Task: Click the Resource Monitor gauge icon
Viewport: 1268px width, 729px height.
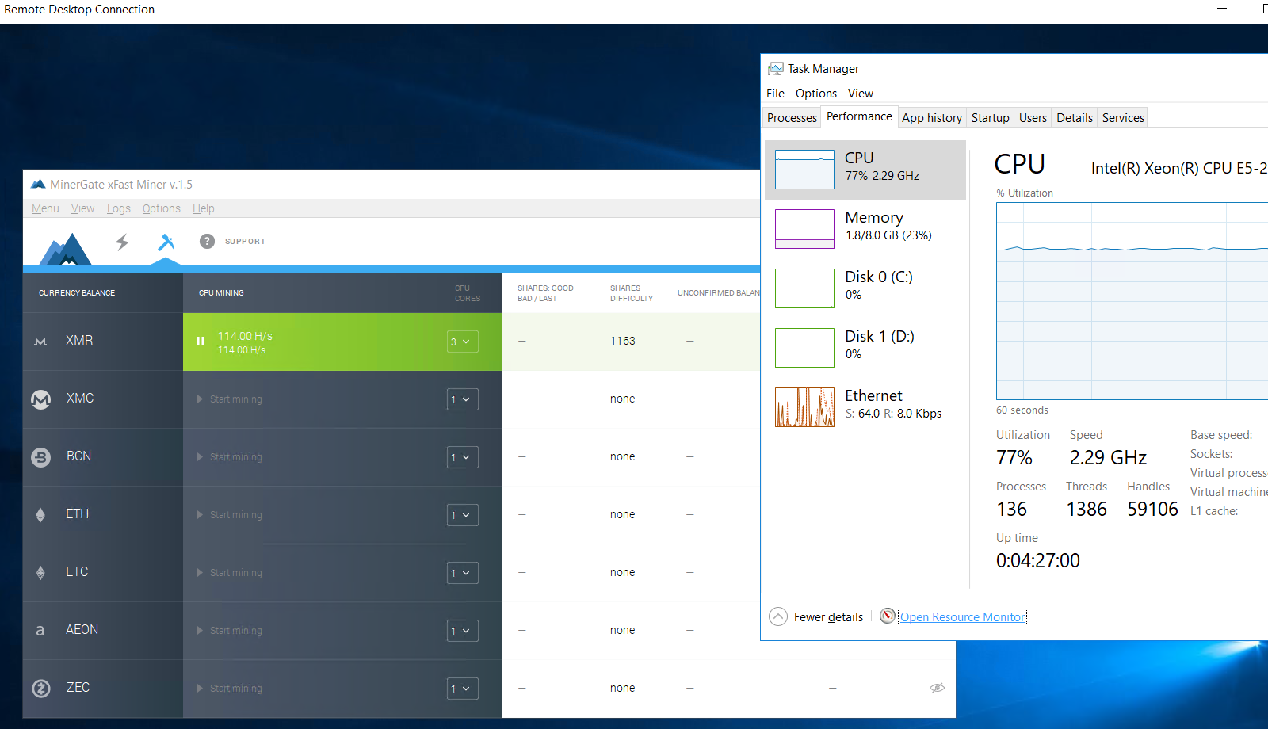Action: click(888, 616)
